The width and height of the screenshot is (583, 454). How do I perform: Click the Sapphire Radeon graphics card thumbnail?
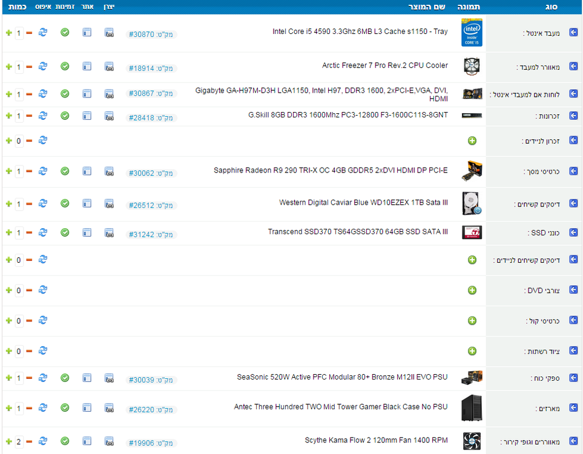click(x=472, y=171)
